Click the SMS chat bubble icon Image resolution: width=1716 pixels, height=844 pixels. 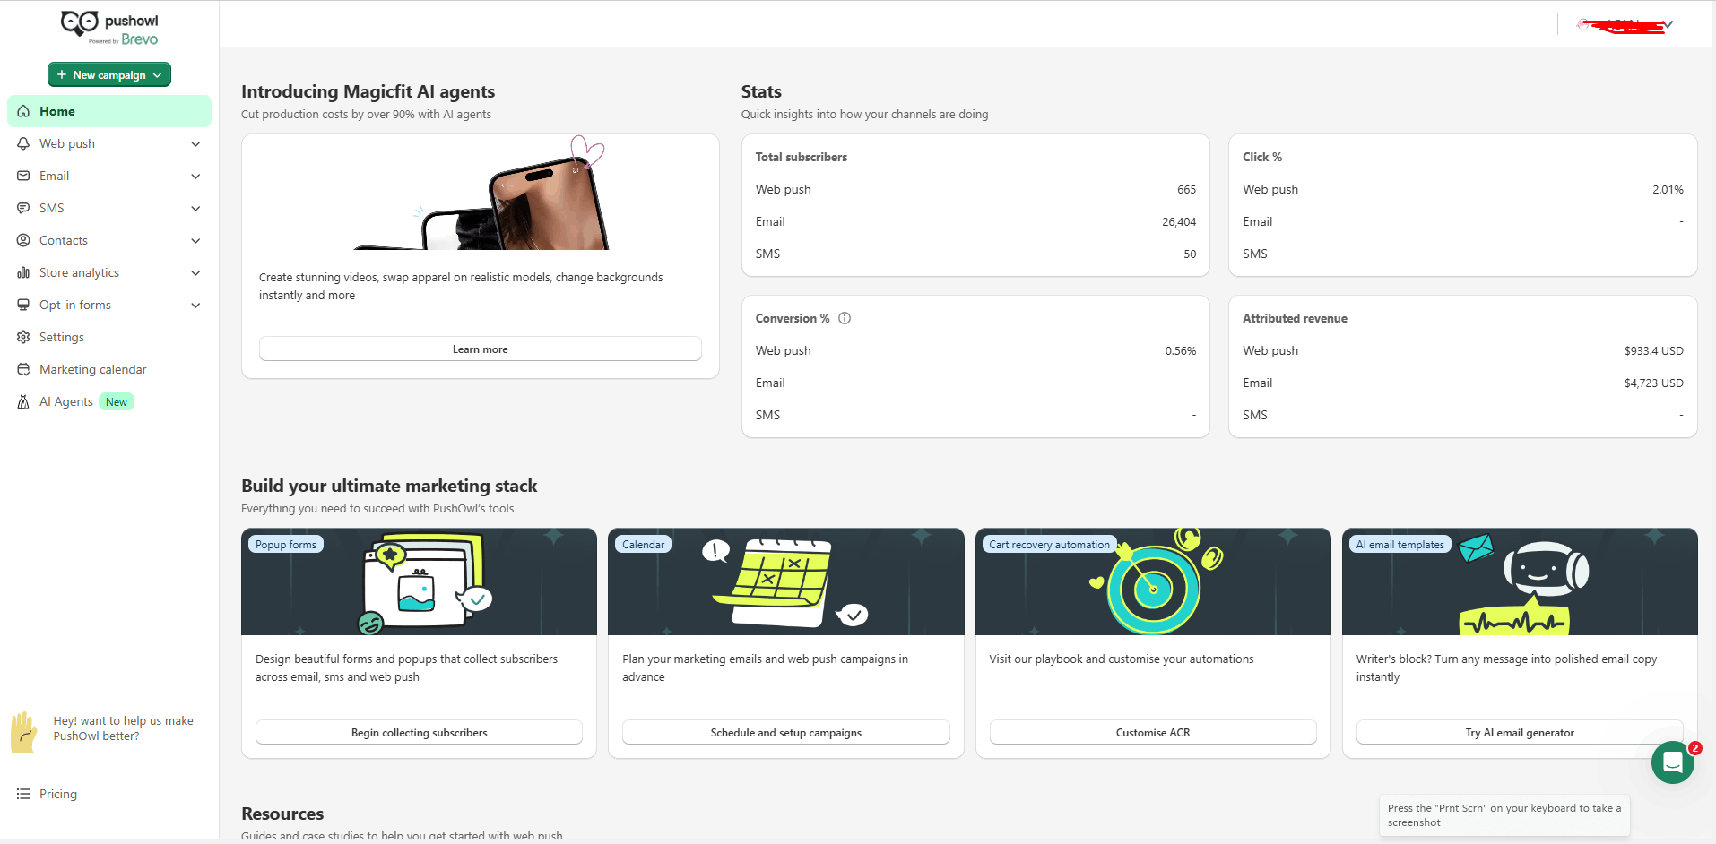coord(23,208)
